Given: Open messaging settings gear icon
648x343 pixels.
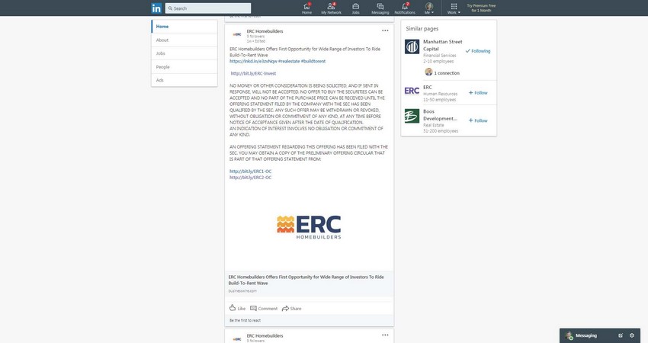Looking at the screenshot, I should (x=632, y=335).
